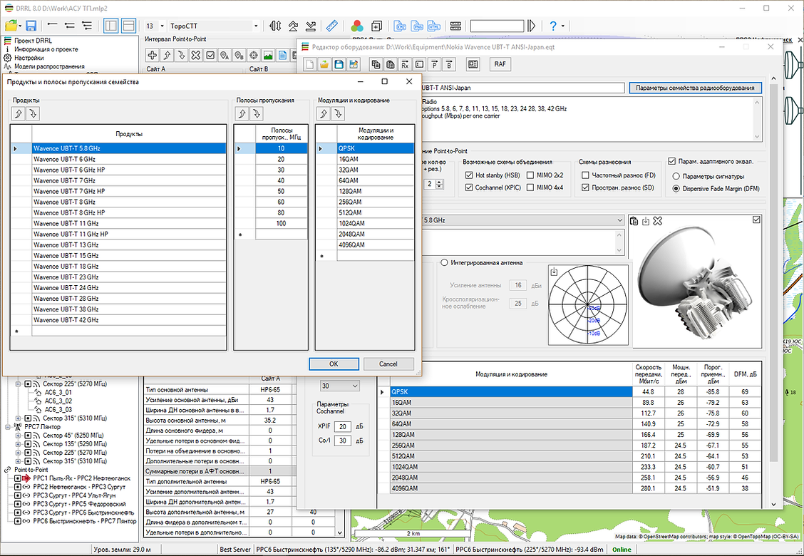
Task: Open the zoom level 13 dropdown
Action: (162, 26)
